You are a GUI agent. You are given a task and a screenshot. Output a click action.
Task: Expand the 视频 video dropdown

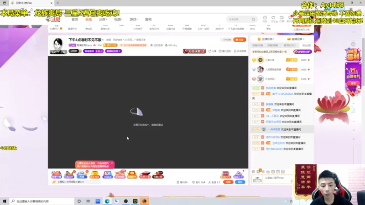click(x=118, y=19)
